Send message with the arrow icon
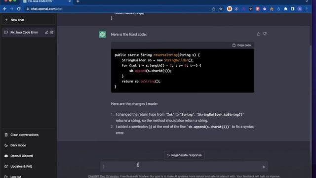The width and height of the screenshot is (316, 178). coord(264,167)
